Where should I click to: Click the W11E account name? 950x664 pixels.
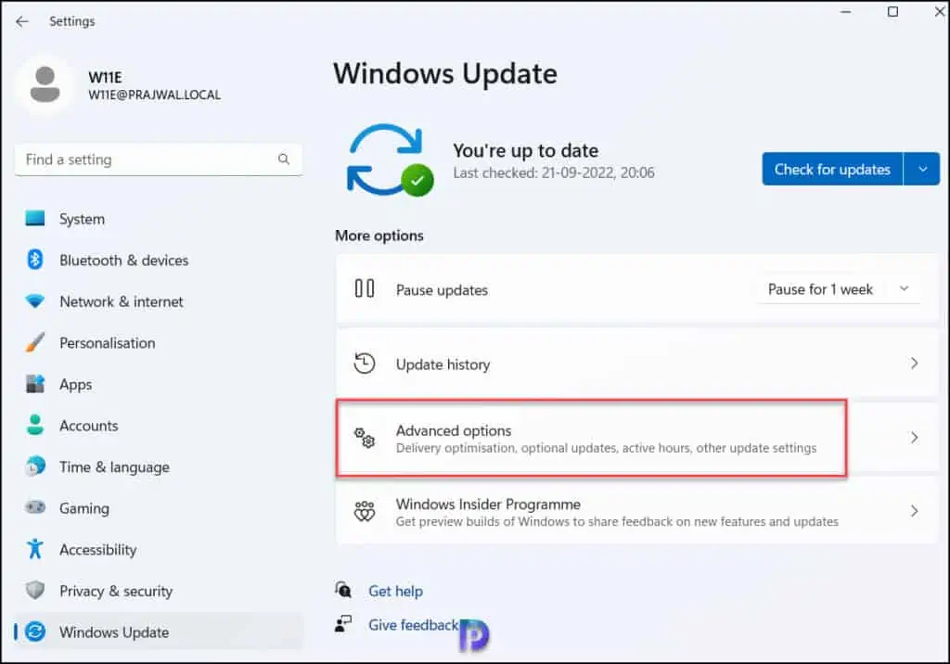(105, 77)
